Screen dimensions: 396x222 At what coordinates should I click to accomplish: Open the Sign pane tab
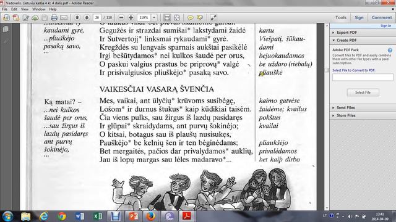pyautogui.click(x=359, y=17)
